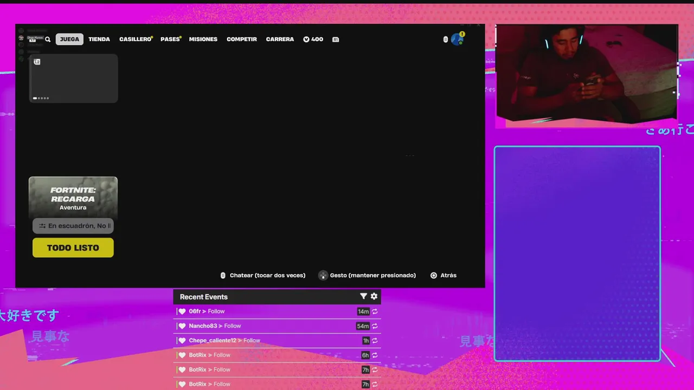The height and width of the screenshot is (390, 694).
Task: Replay the Nancho83 follow event
Action: [x=375, y=326]
